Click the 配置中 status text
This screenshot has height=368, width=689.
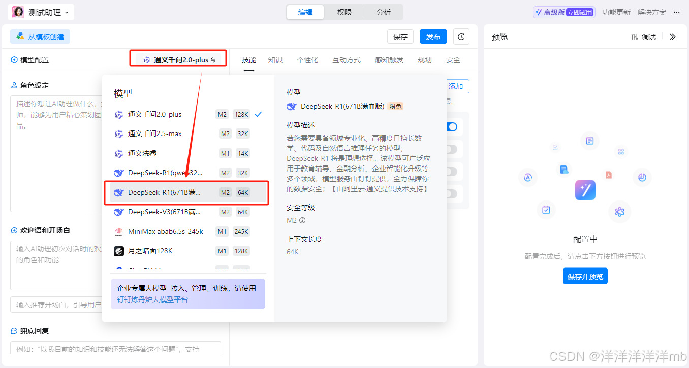(585, 239)
